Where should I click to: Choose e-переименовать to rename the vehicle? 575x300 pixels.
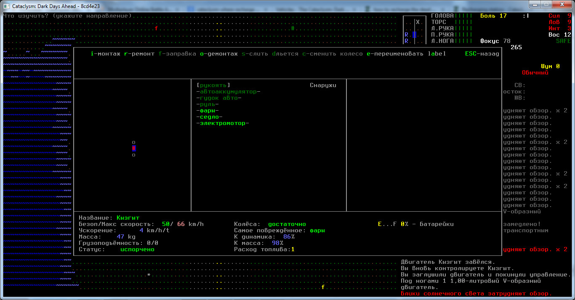click(395, 54)
